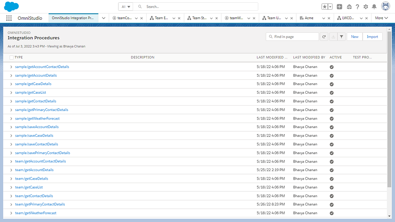Viewport: 395px width, 222px height.
Task: Close the teamCo... tab
Action: [x=142, y=18]
